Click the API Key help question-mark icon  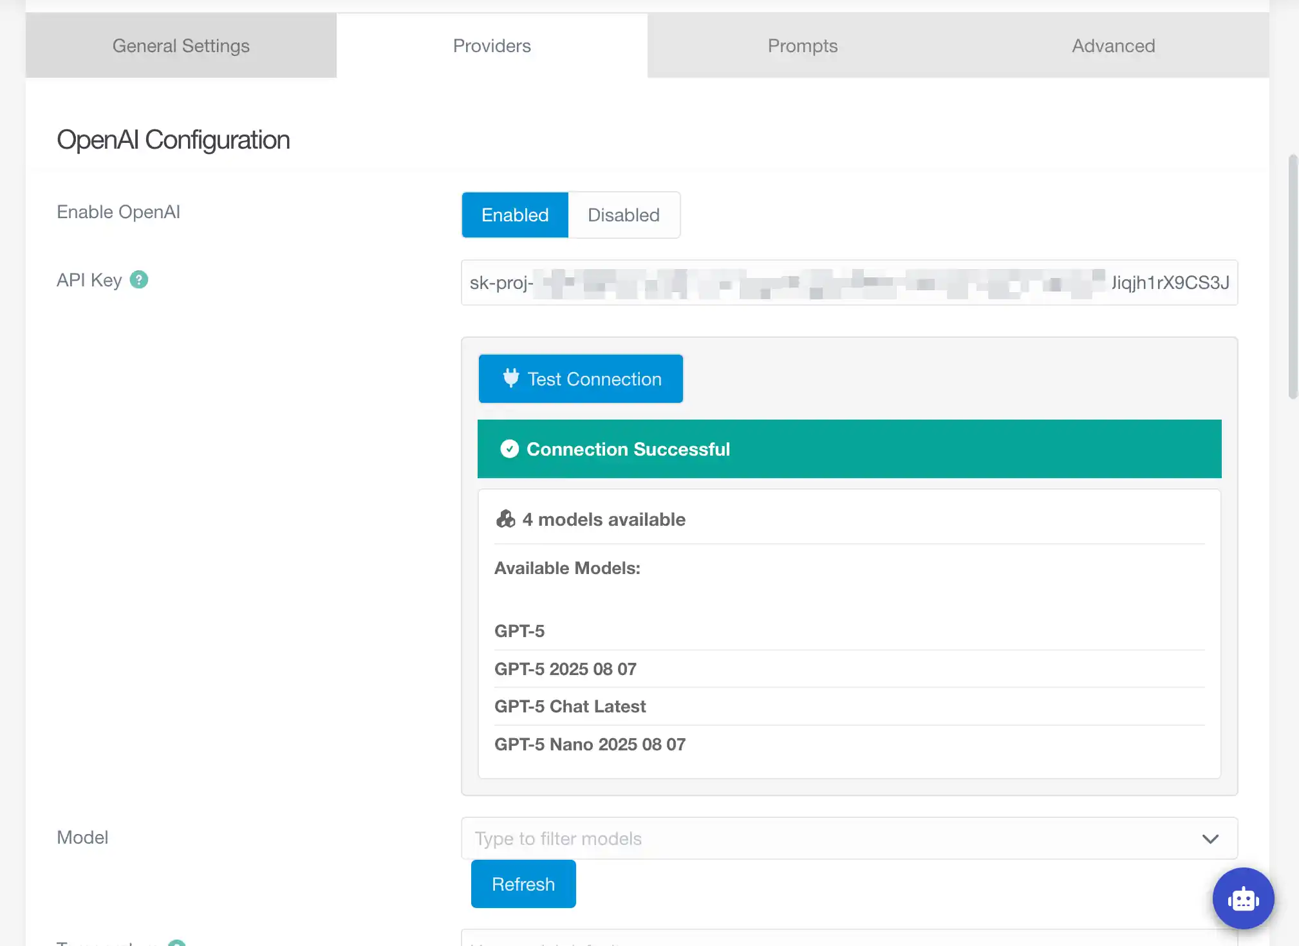tap(138, 280)
